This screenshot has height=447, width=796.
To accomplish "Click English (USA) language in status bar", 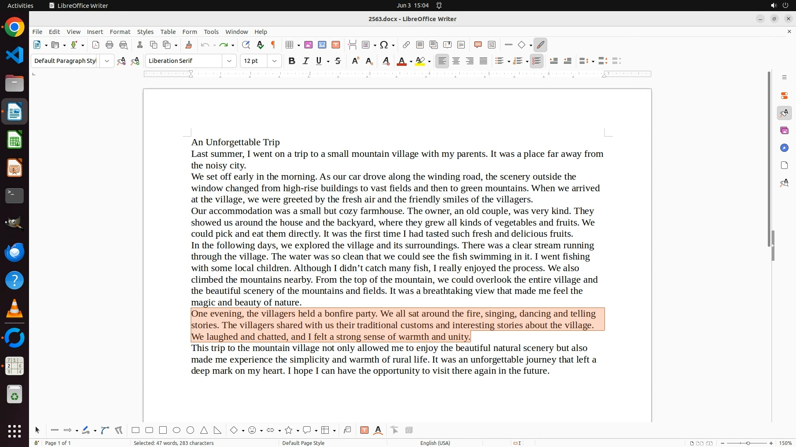I will [x=435, y=443].
